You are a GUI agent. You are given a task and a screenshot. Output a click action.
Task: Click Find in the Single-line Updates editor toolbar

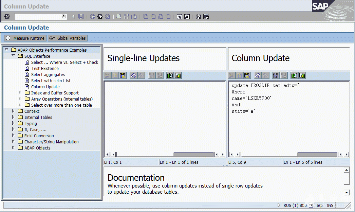pos(151,75)
